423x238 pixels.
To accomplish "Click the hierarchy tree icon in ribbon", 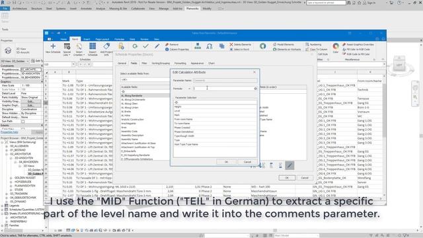I will click(x=198, y=46).
